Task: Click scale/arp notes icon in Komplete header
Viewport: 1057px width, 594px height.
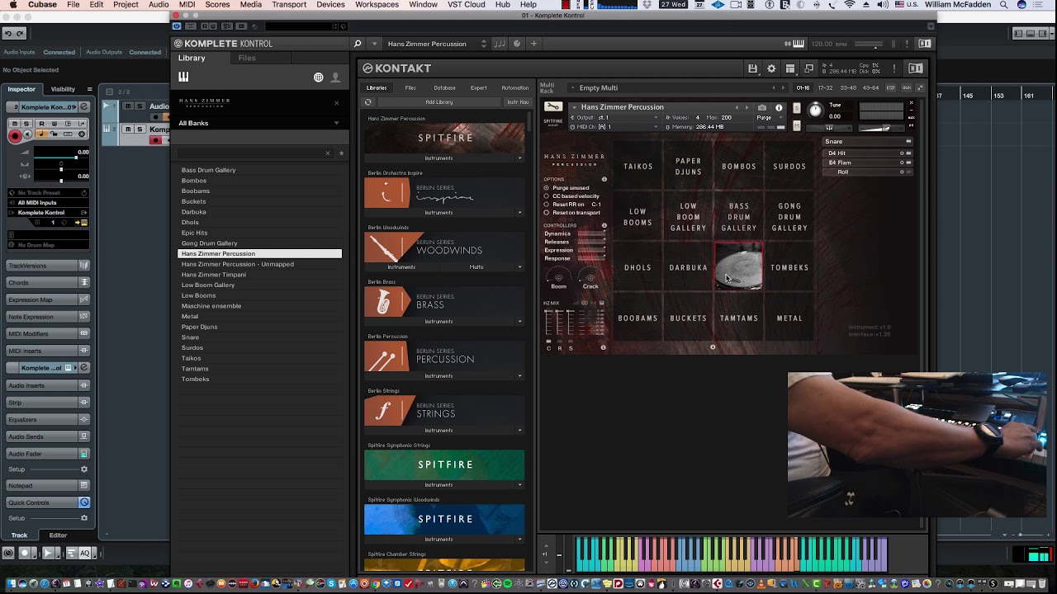Action: pos(500,44)
